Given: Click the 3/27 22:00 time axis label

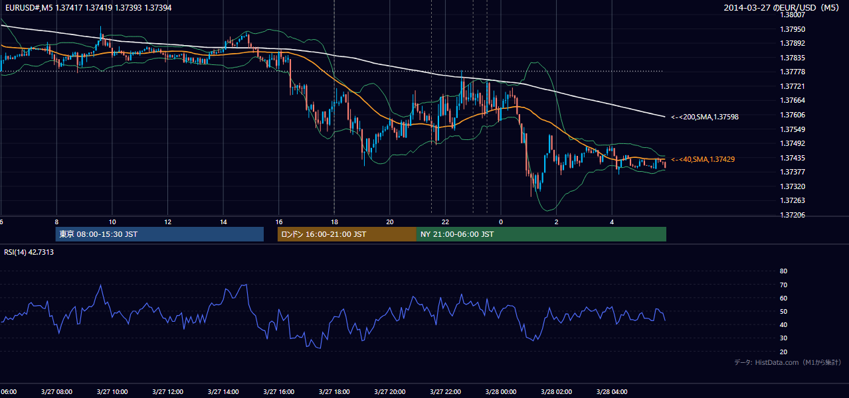Looking at the screenshot, I should [x=445, y=391].
